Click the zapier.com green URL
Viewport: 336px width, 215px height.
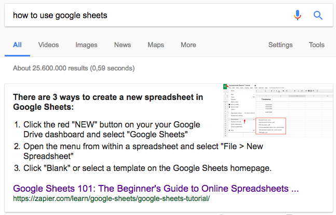point(111,198)
